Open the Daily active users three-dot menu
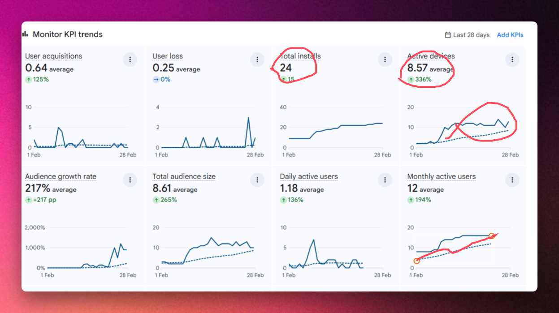The width and height of the screenshot is (559, 313). (x=385, y=180)
